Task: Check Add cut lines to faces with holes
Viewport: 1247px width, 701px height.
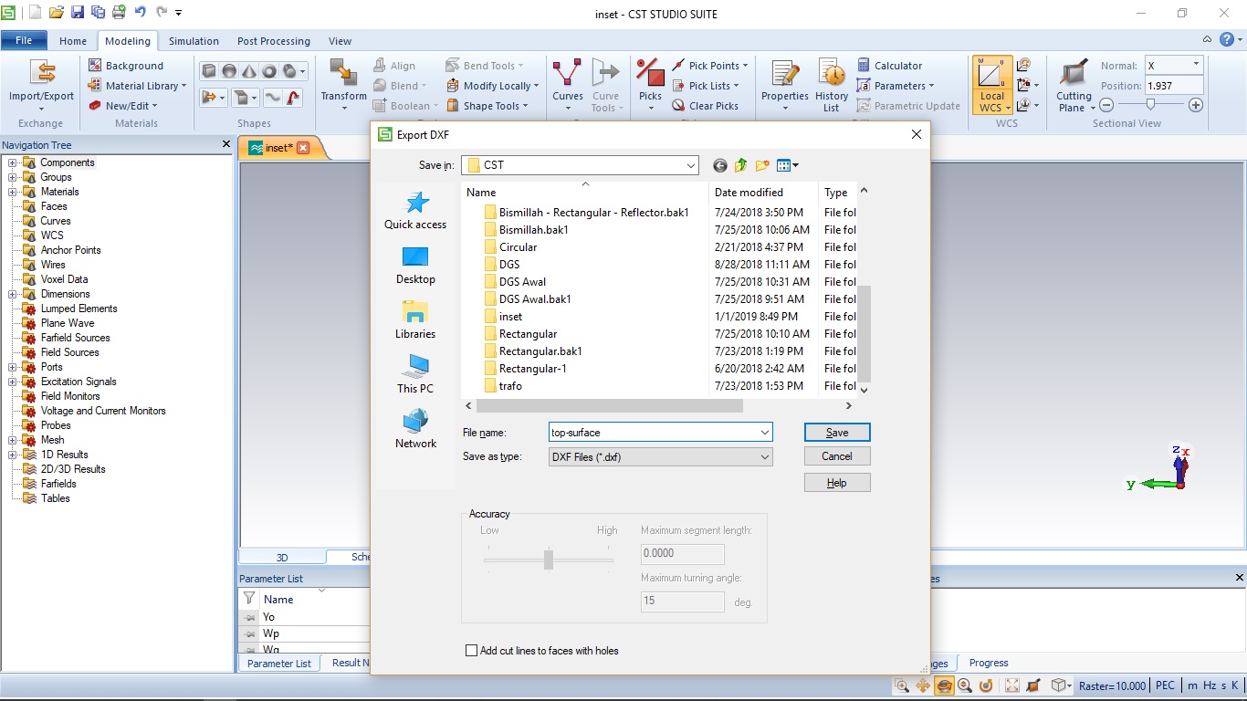Action: point(472,650)
